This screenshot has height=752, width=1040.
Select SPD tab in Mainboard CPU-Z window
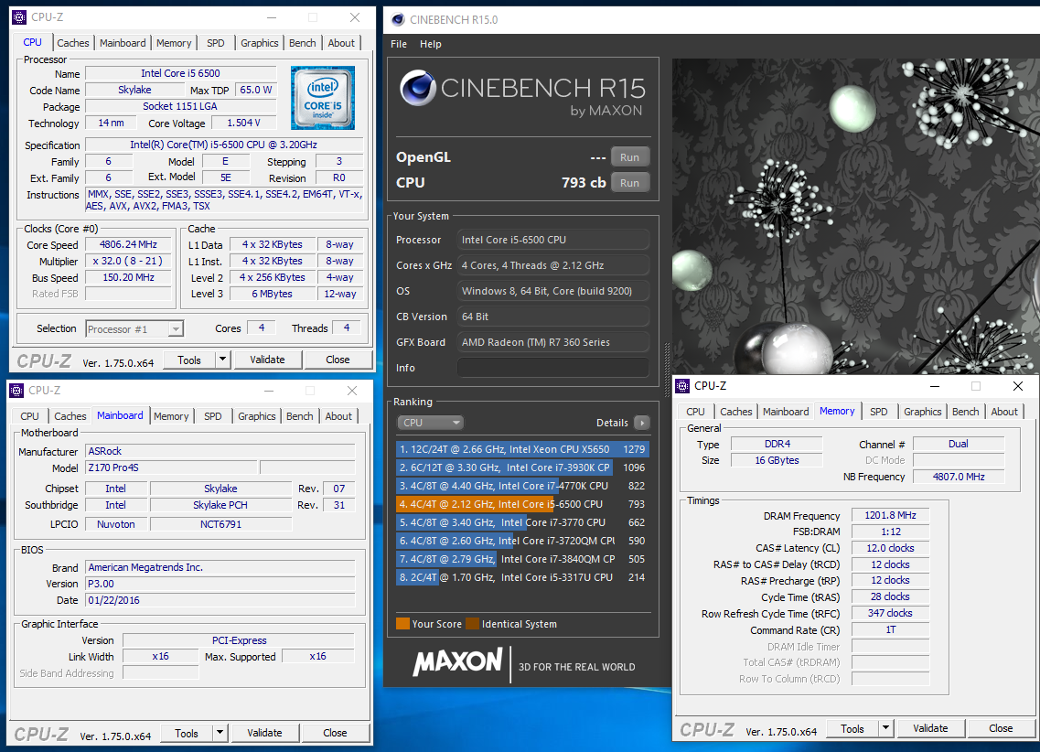(213, 416)
